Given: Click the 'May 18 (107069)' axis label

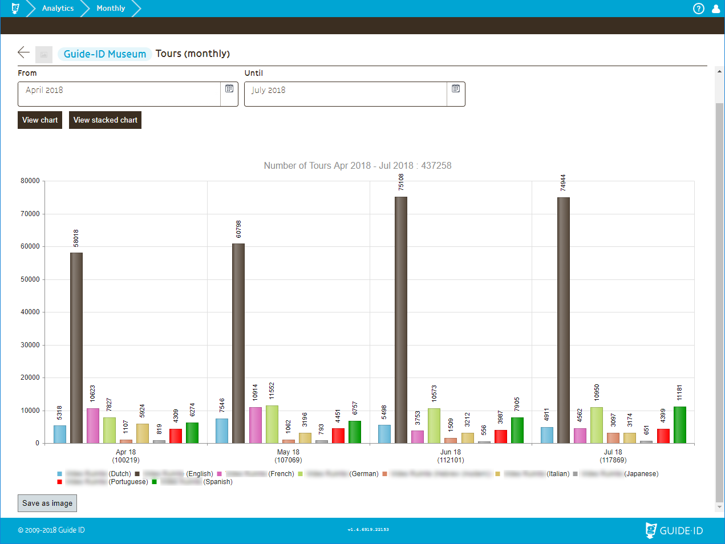Looking at the screenshot, I should (x=288, y=456).
